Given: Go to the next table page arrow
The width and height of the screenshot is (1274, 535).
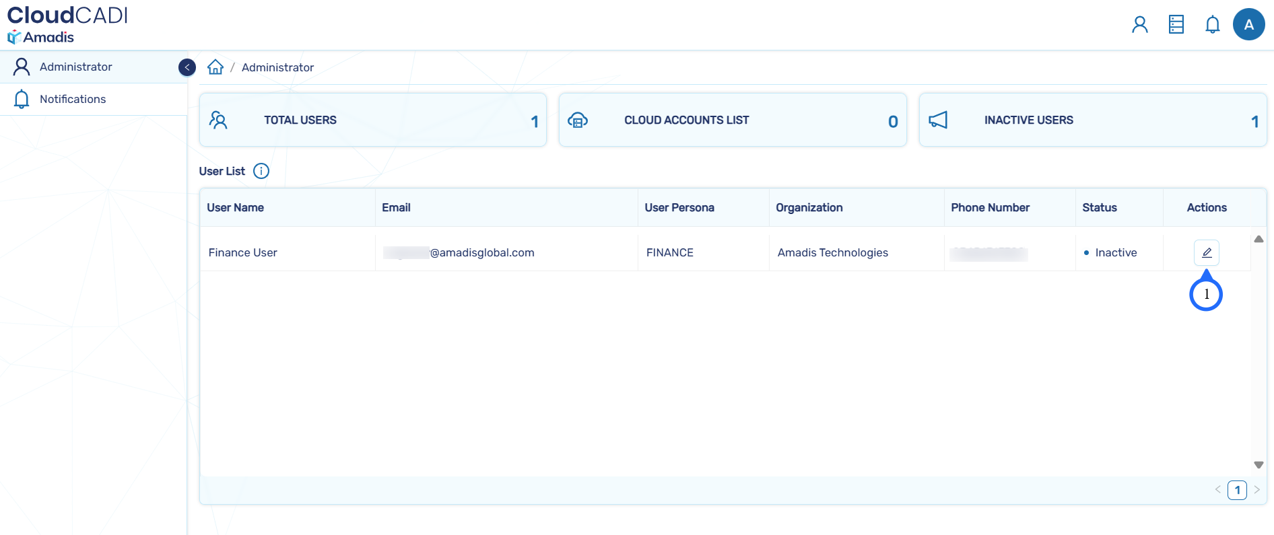Looking at the screenshot, I should point(1256,490).
